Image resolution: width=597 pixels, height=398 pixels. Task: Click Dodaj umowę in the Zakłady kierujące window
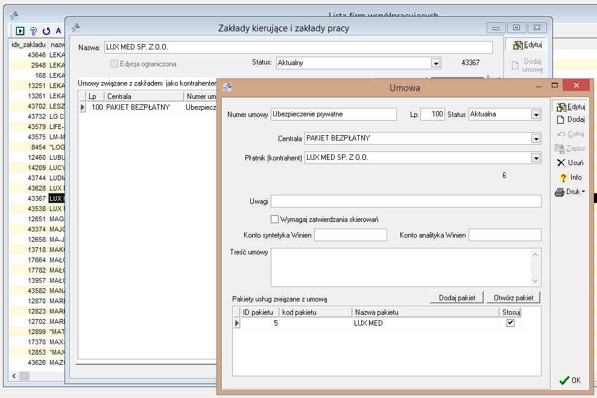[527, 66]
